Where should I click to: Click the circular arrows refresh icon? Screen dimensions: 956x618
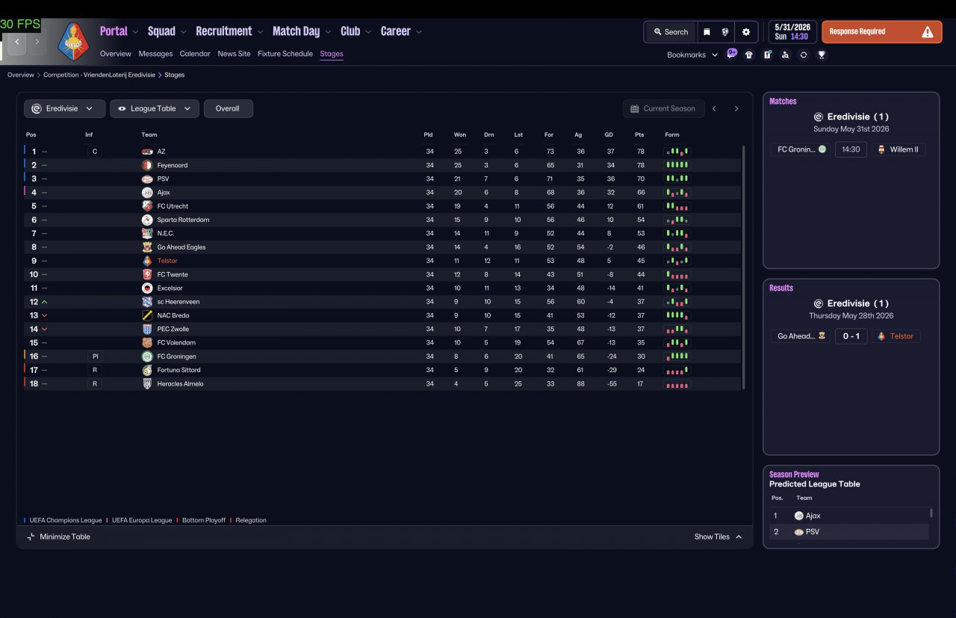804,55
